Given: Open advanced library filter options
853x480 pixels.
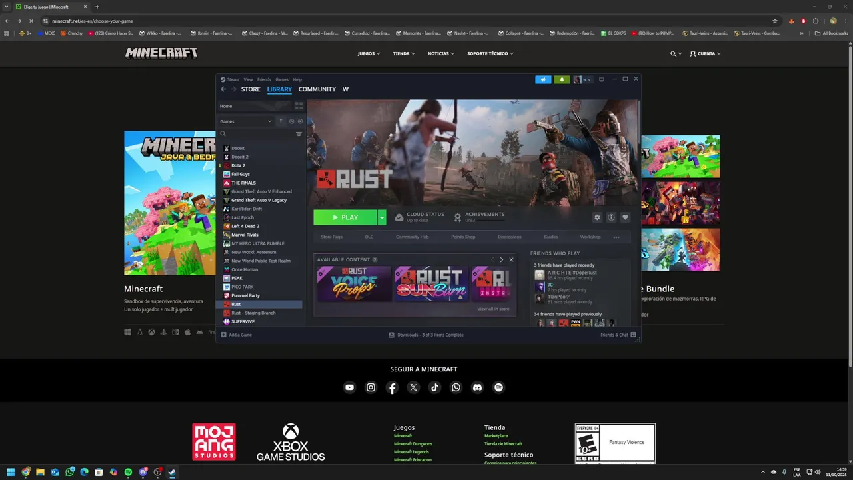Looking at the screenshot, I should pos(299,134).
